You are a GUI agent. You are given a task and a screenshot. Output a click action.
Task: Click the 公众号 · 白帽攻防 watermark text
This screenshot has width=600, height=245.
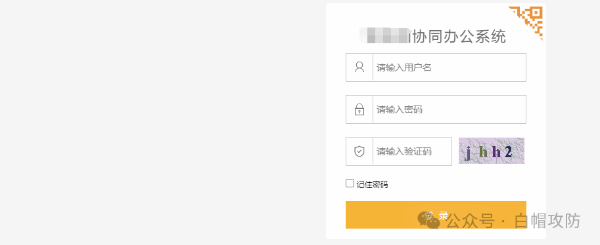[513, 221]
